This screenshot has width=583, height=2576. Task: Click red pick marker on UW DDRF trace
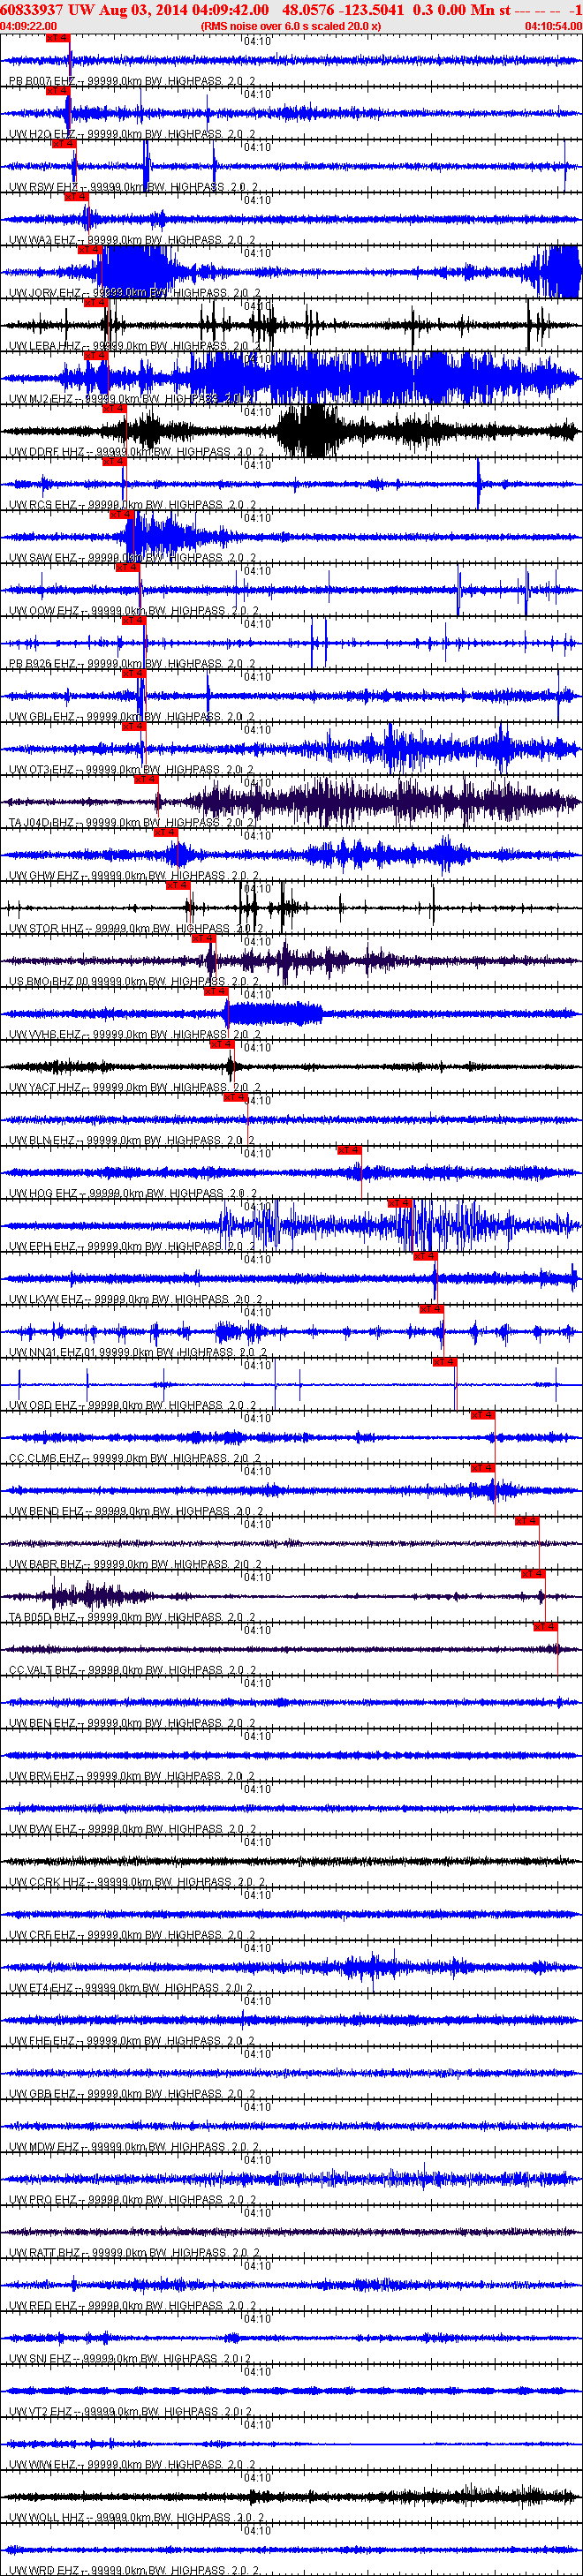[x=114, y=409]
